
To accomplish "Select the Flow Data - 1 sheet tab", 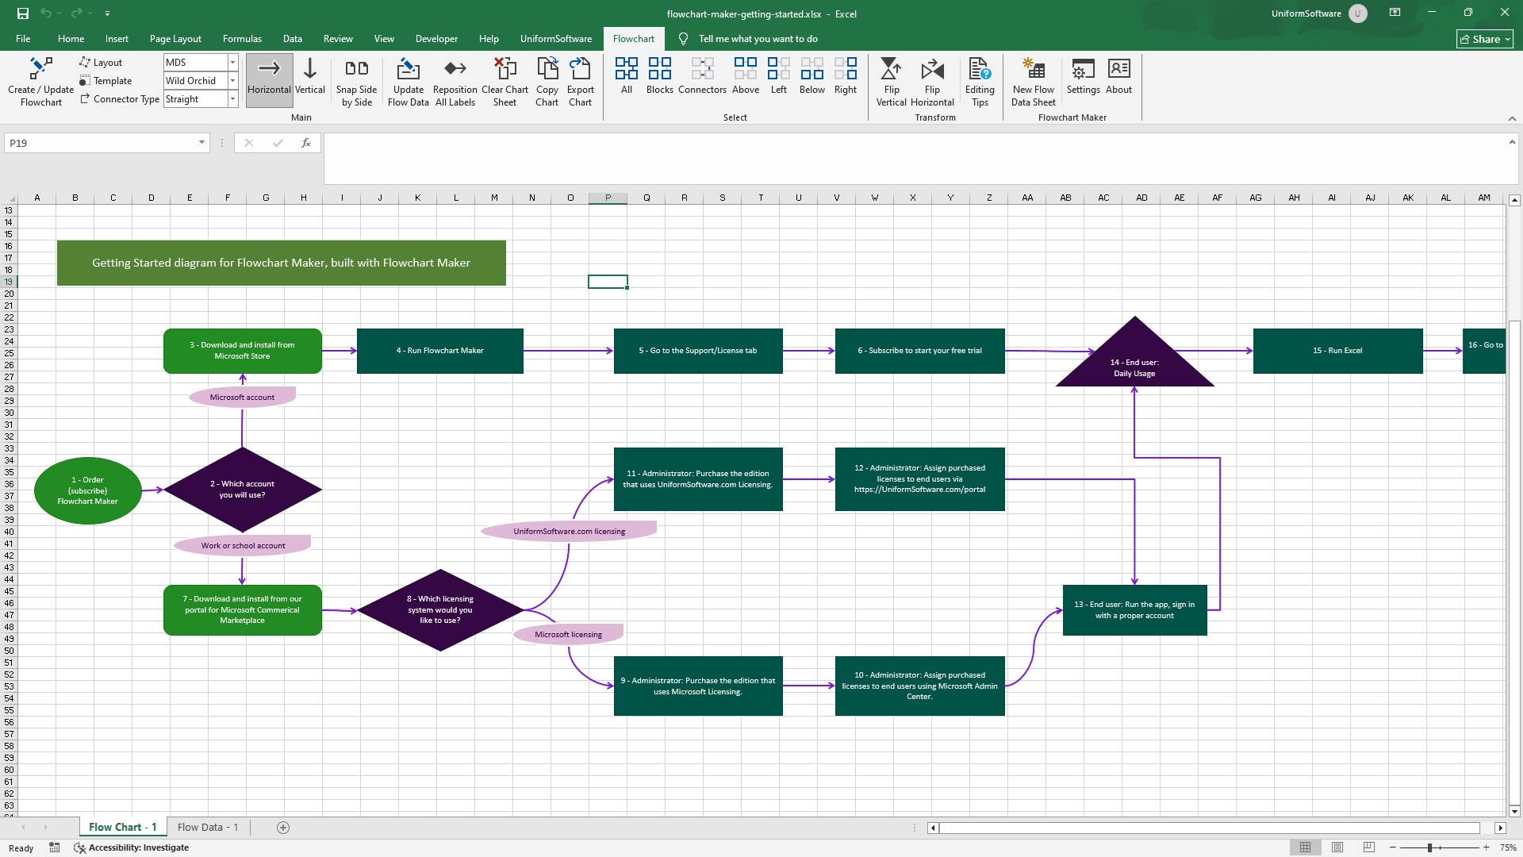I will [208, 827].
